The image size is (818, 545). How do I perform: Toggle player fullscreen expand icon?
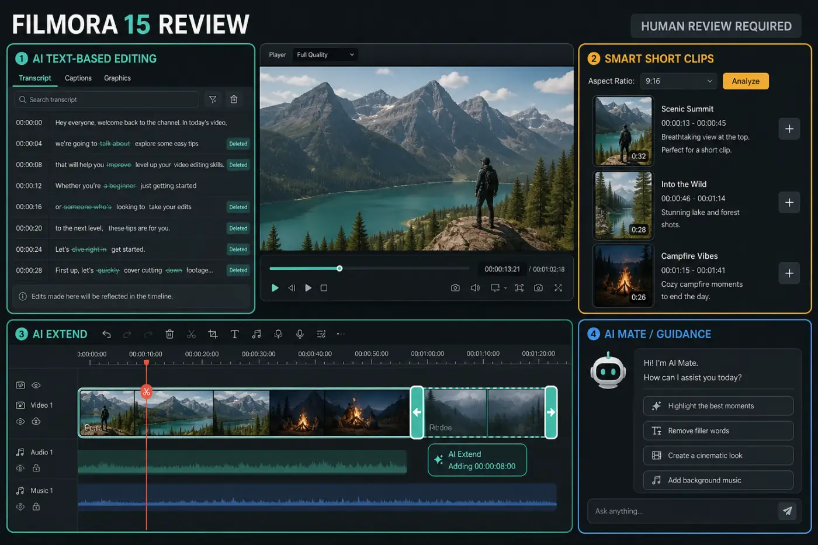(x=558, y=288)
